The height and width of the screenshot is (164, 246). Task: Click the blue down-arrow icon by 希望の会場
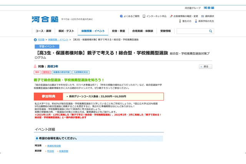tap(37, 138)
